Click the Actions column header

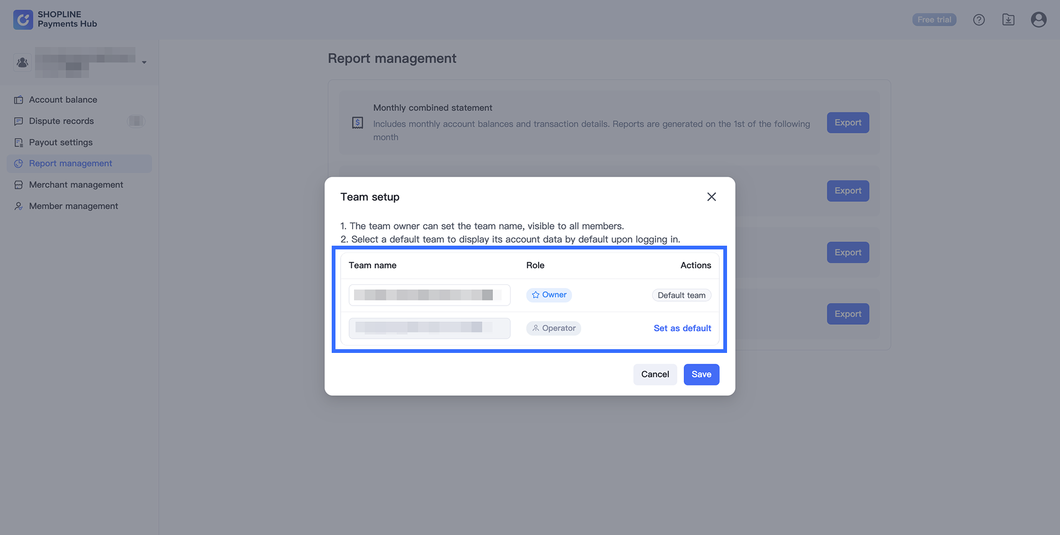[x=696, y=265]
